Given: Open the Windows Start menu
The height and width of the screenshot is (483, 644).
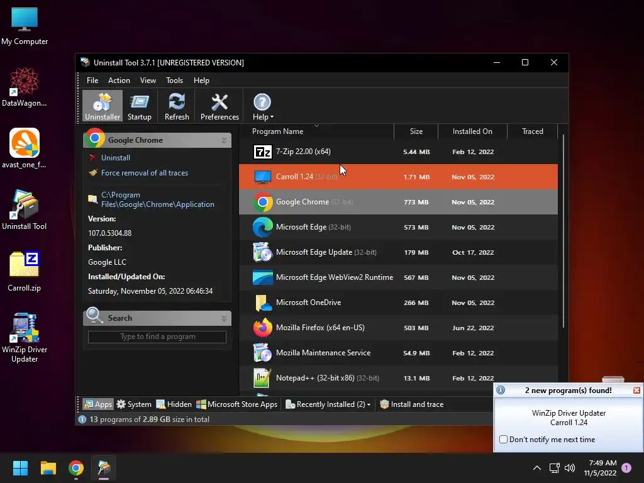Looking at the screenshot, I should pos(20,468).
